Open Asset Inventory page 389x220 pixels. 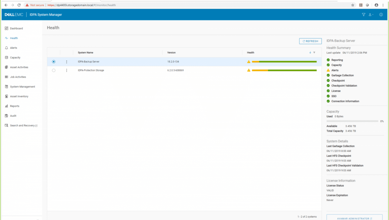pos(19,96)
